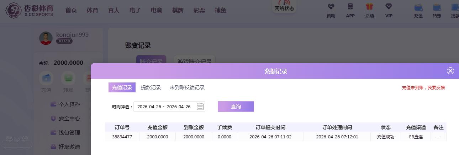This screenshot has width=459, height=155.
Task: Switch to the 未到账反馈记录 tab
Action: click(x=187, y=87)
